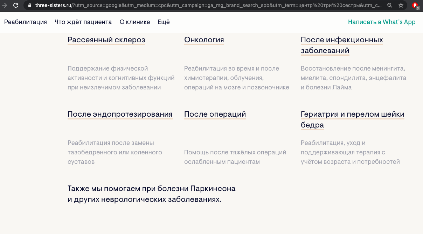423x234 pixels.
Task: Click the browser forward arrow
Action: point(5,6)
